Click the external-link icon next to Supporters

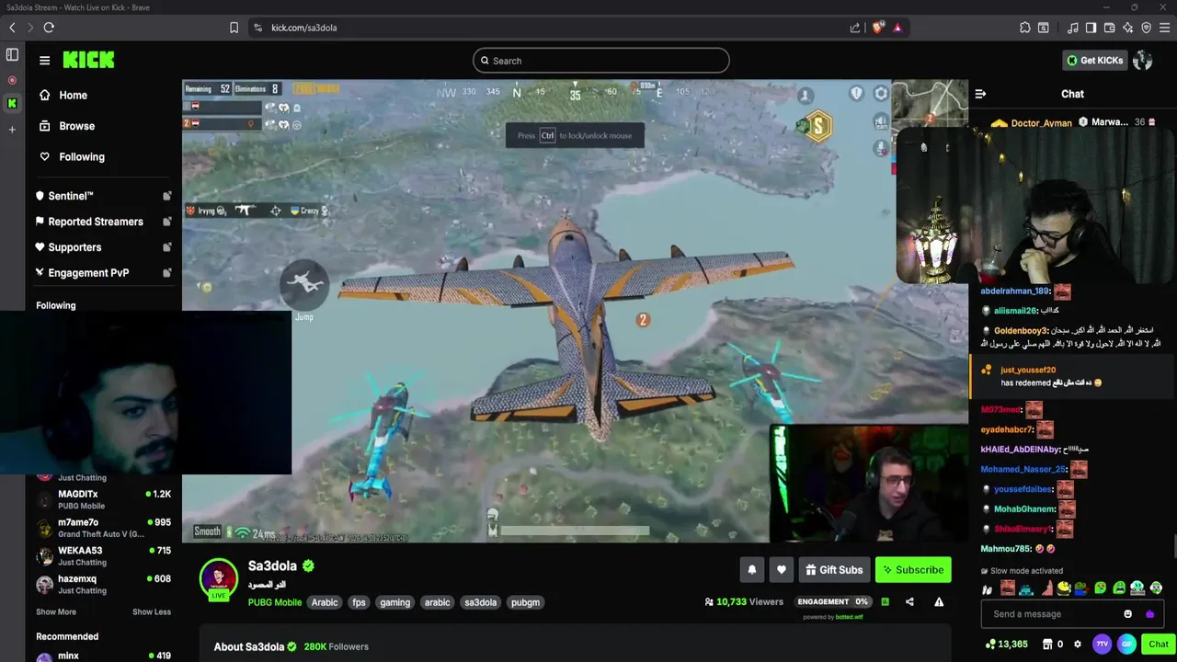click(167, 247)
